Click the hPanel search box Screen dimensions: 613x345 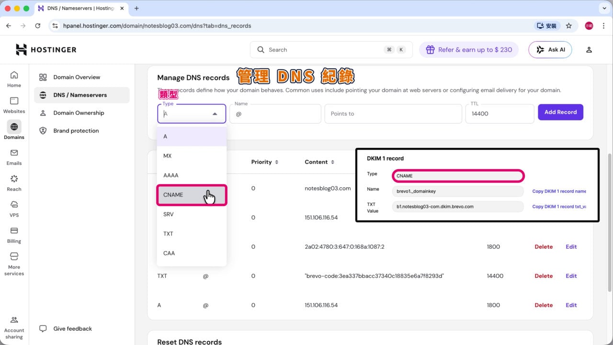[x=331, y=50]
